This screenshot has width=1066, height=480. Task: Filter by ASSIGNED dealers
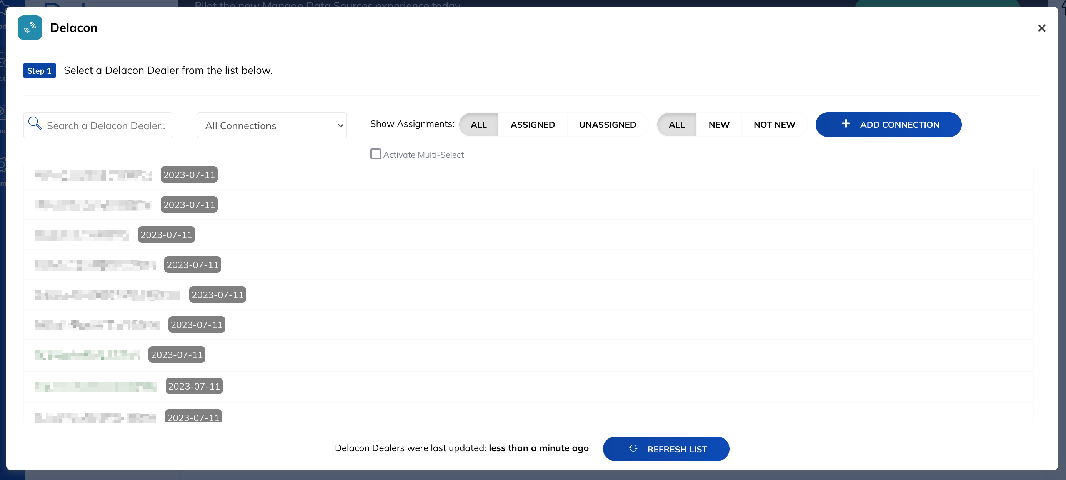click(x=533, y=125)
